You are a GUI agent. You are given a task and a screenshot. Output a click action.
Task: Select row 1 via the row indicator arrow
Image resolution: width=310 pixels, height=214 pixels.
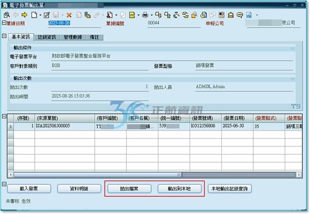coord(10,126)
